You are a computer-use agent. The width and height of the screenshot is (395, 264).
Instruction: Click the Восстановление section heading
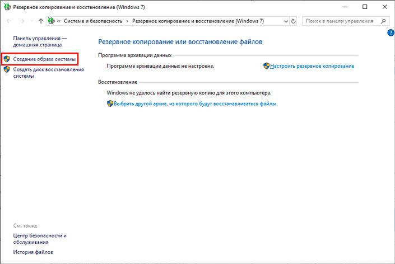click(x=118, y=82)
